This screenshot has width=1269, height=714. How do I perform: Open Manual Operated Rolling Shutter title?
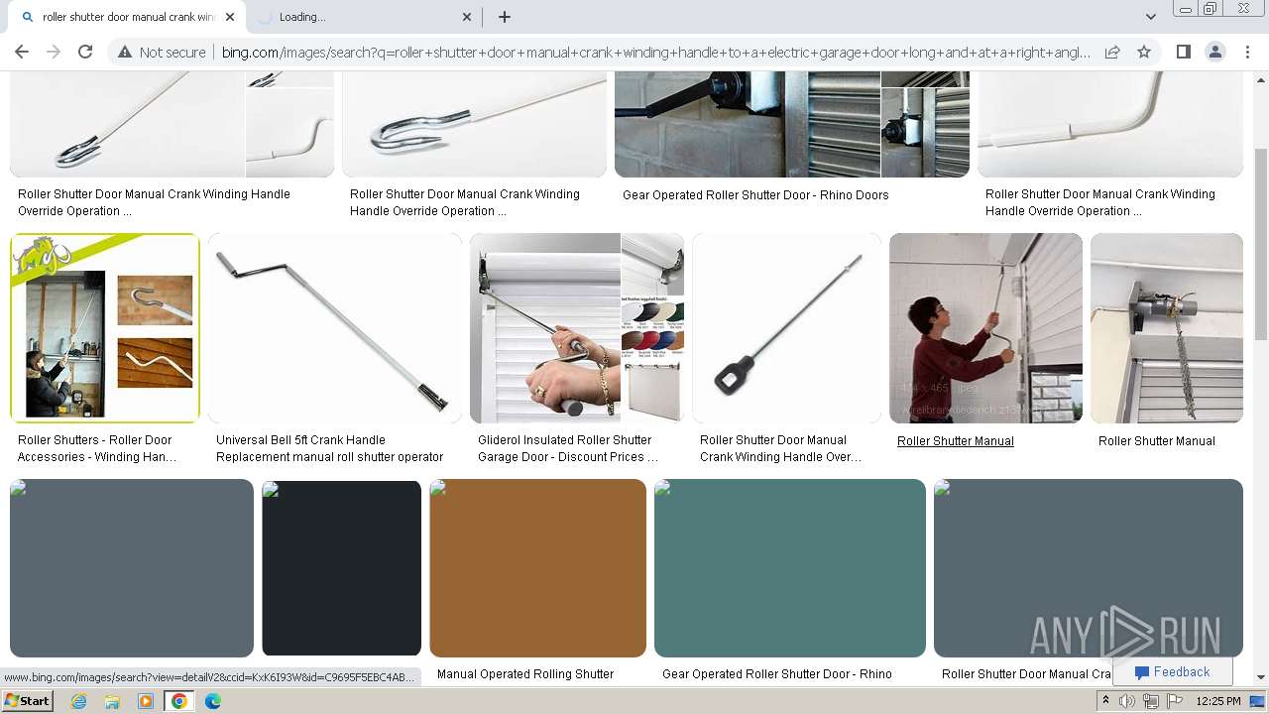[x=525, y=674]
